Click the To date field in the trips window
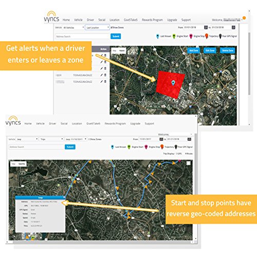 point(177,139)
